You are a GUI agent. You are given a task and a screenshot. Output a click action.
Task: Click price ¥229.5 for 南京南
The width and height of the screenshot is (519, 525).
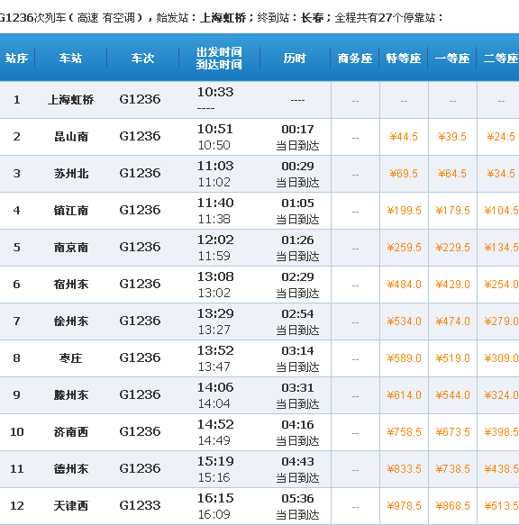click(x=452, y=248)
